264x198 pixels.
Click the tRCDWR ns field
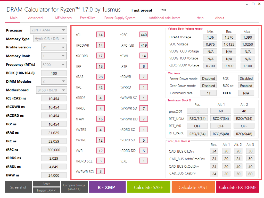(54, 107)
